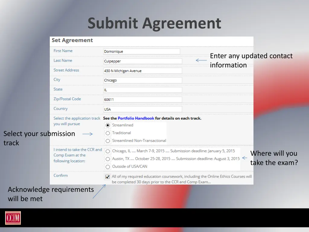
Task: Click 'Select the application track you will pursue' label
Action: (77, 121)
